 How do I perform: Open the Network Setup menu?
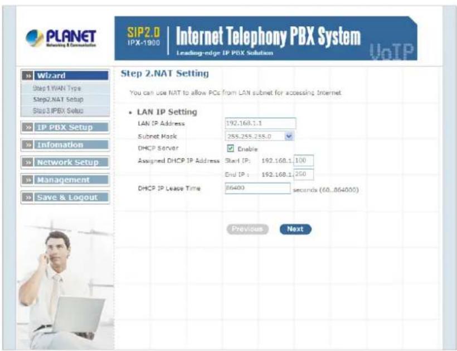71,162
